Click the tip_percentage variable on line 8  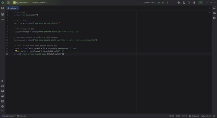(22, 32)
